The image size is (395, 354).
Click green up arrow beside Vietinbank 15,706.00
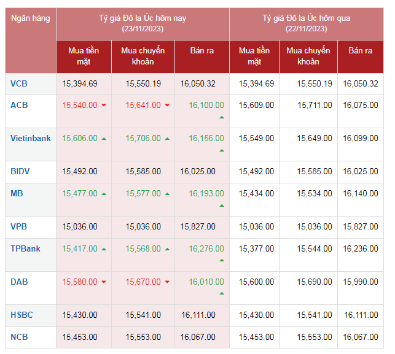tap(167, 139)
